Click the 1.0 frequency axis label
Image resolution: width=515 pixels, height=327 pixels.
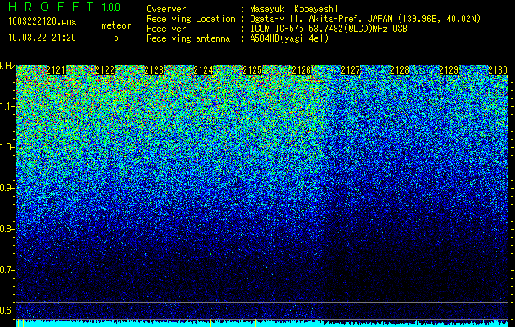pyautogui.click(x=7, y=147)
